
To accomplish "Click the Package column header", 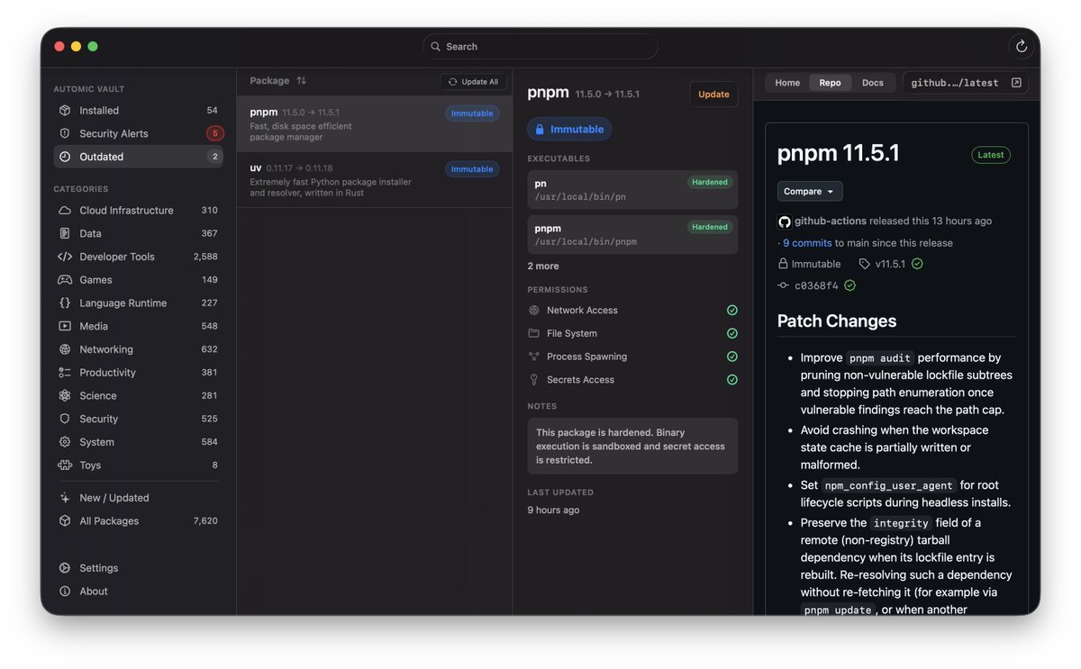I will click(269, 81).
